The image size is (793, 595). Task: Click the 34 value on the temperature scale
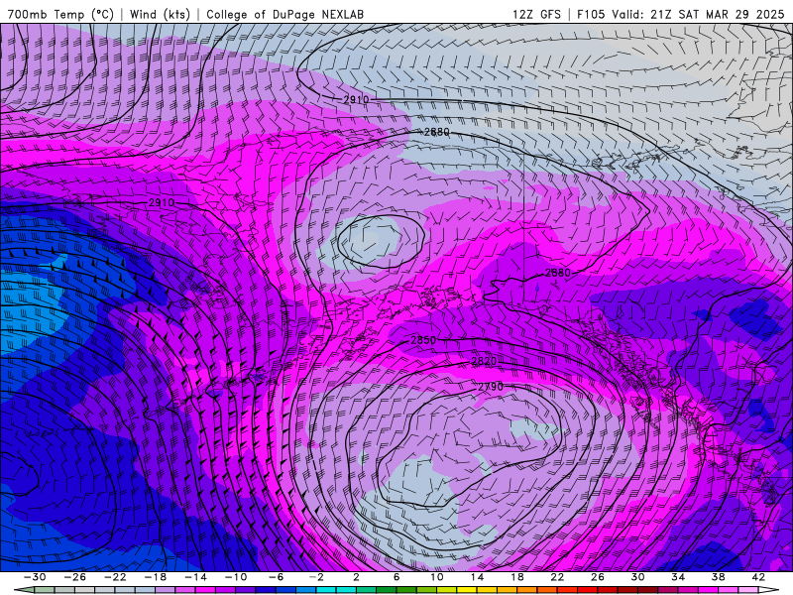pyautogui.click(x=678, y=577)
